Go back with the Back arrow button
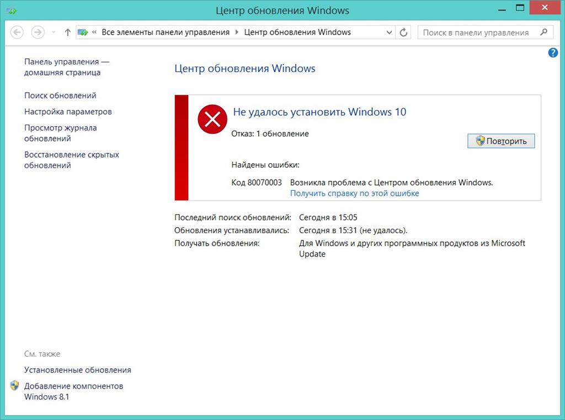 tap(17, 33)
